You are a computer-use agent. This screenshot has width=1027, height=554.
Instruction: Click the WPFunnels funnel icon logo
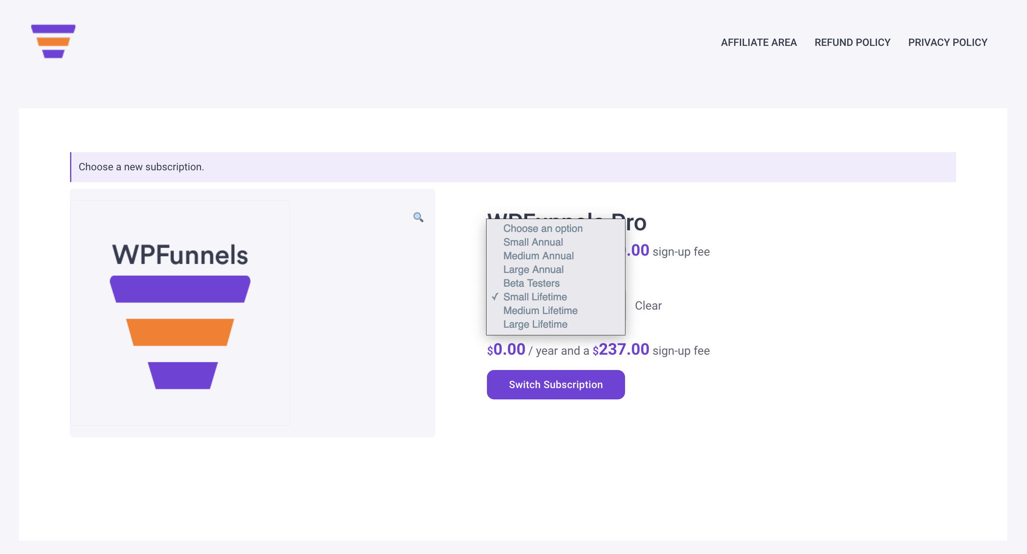click(x=53, y=42)
